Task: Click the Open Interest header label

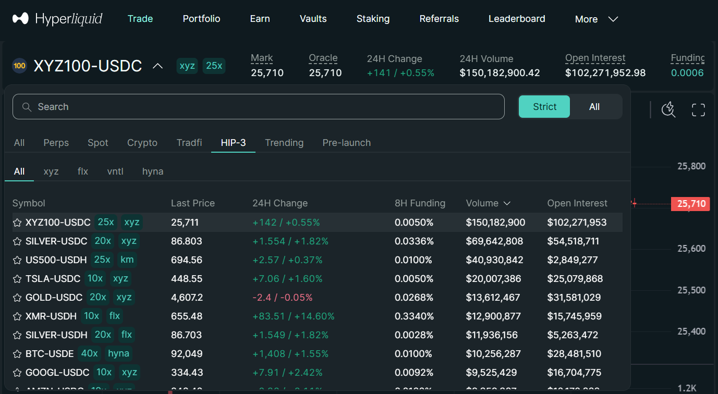Action: 595,58
